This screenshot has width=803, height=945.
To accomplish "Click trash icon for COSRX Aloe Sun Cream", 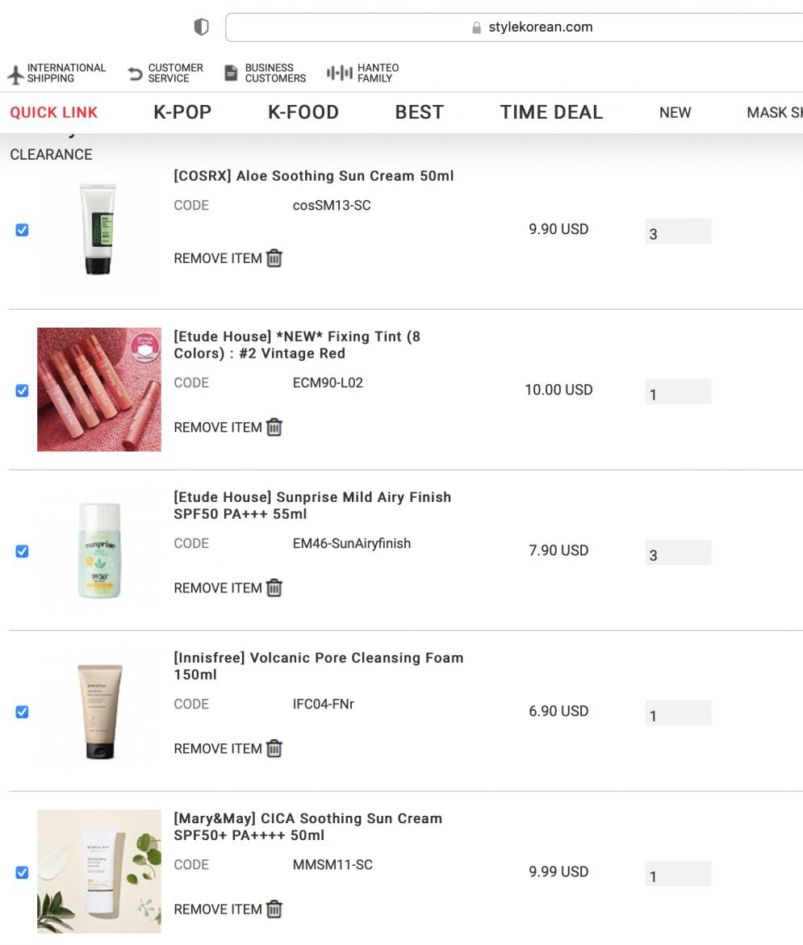I will coord(274,258).
